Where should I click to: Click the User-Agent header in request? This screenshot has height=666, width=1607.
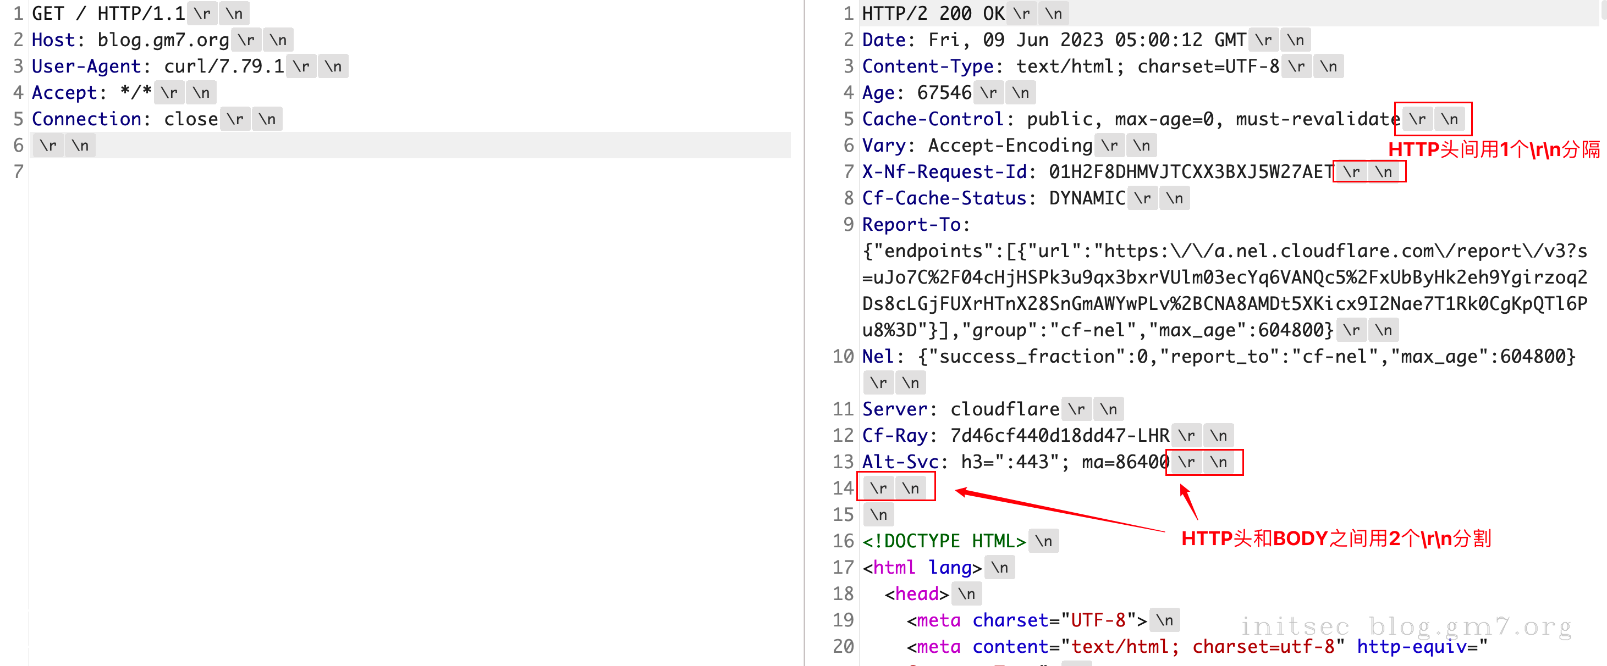click(86, 66)
